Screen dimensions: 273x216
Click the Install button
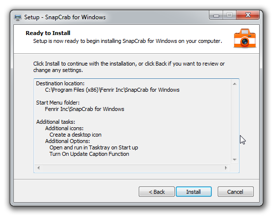[194, 192]
